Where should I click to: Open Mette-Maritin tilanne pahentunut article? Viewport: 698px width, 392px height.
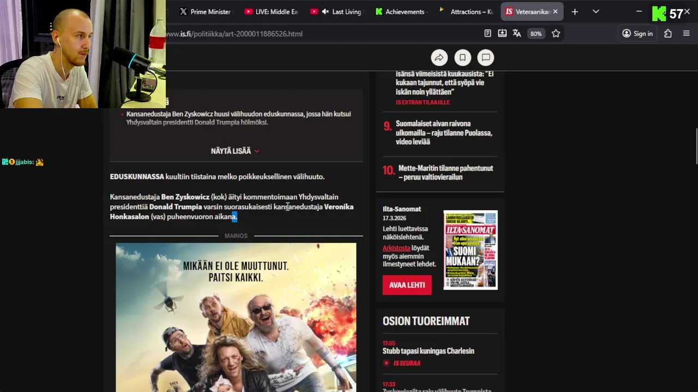(446, 173)
